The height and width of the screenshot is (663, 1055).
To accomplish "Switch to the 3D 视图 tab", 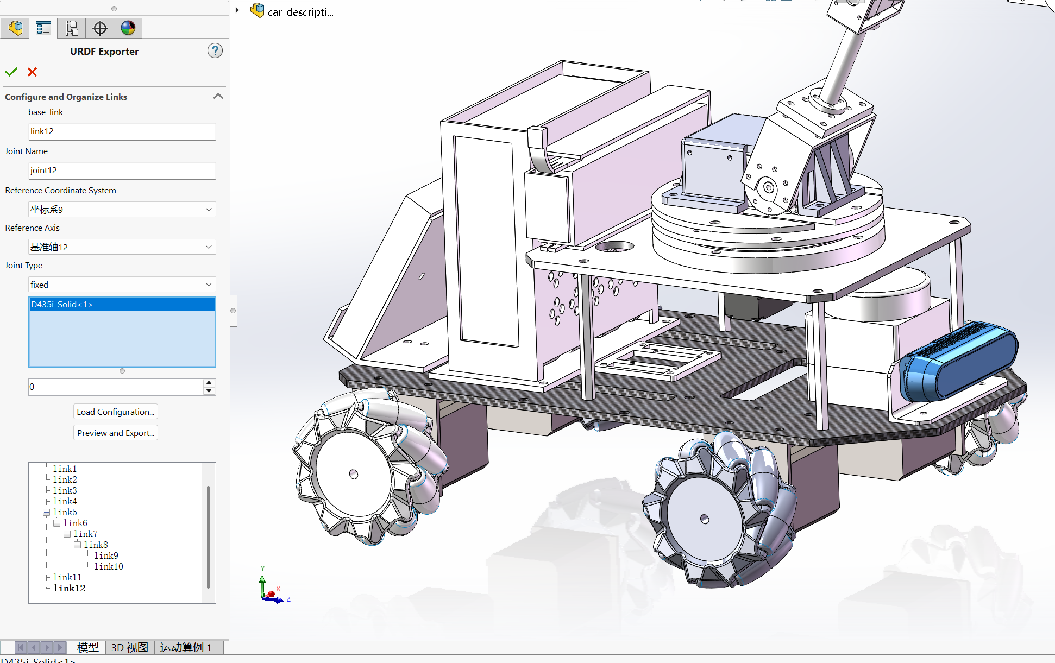I will (x=129, y=647).
